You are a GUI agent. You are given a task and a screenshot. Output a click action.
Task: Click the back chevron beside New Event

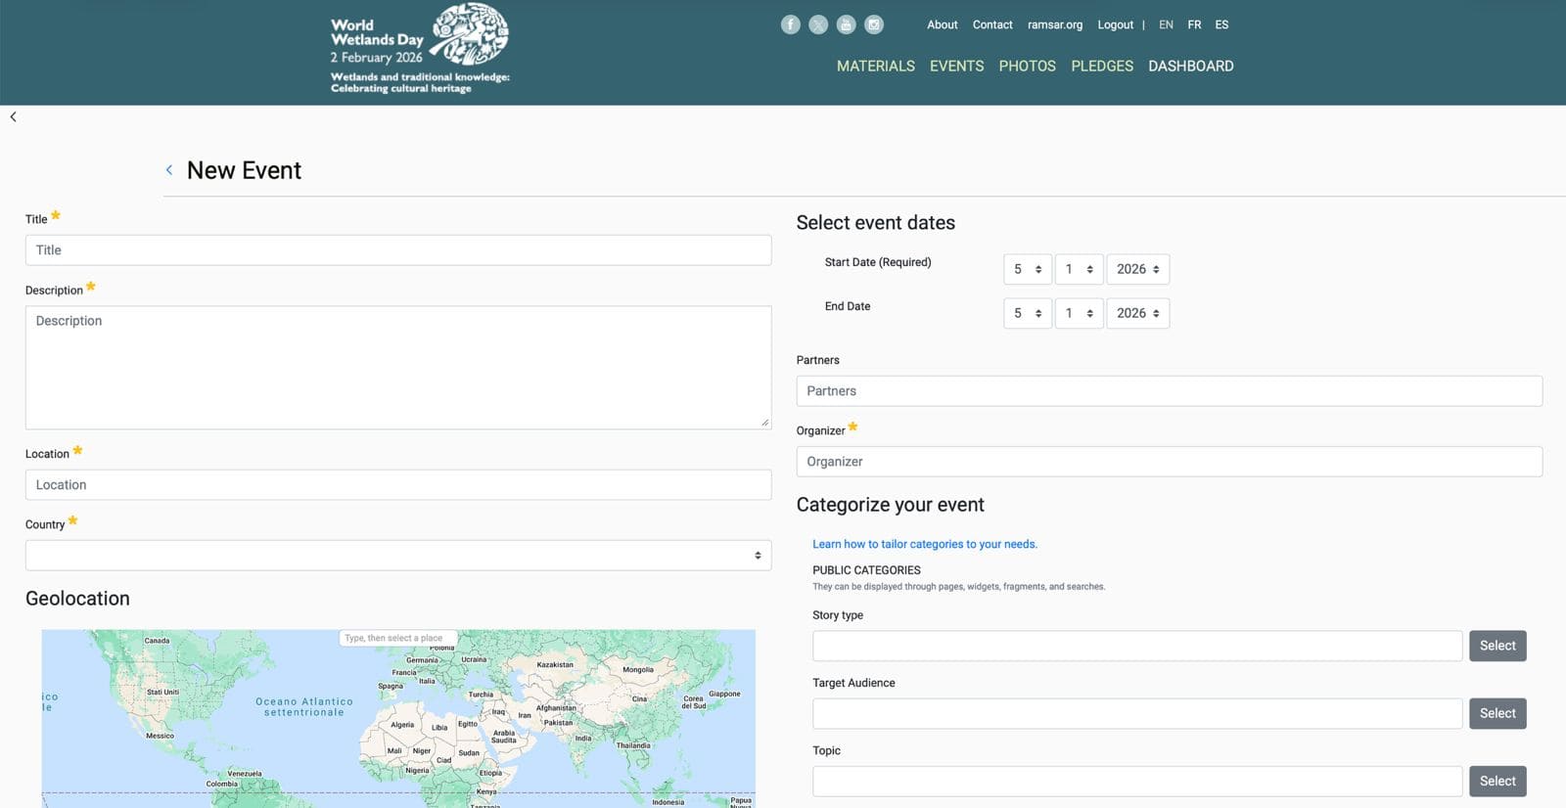(x=169, y=170)
